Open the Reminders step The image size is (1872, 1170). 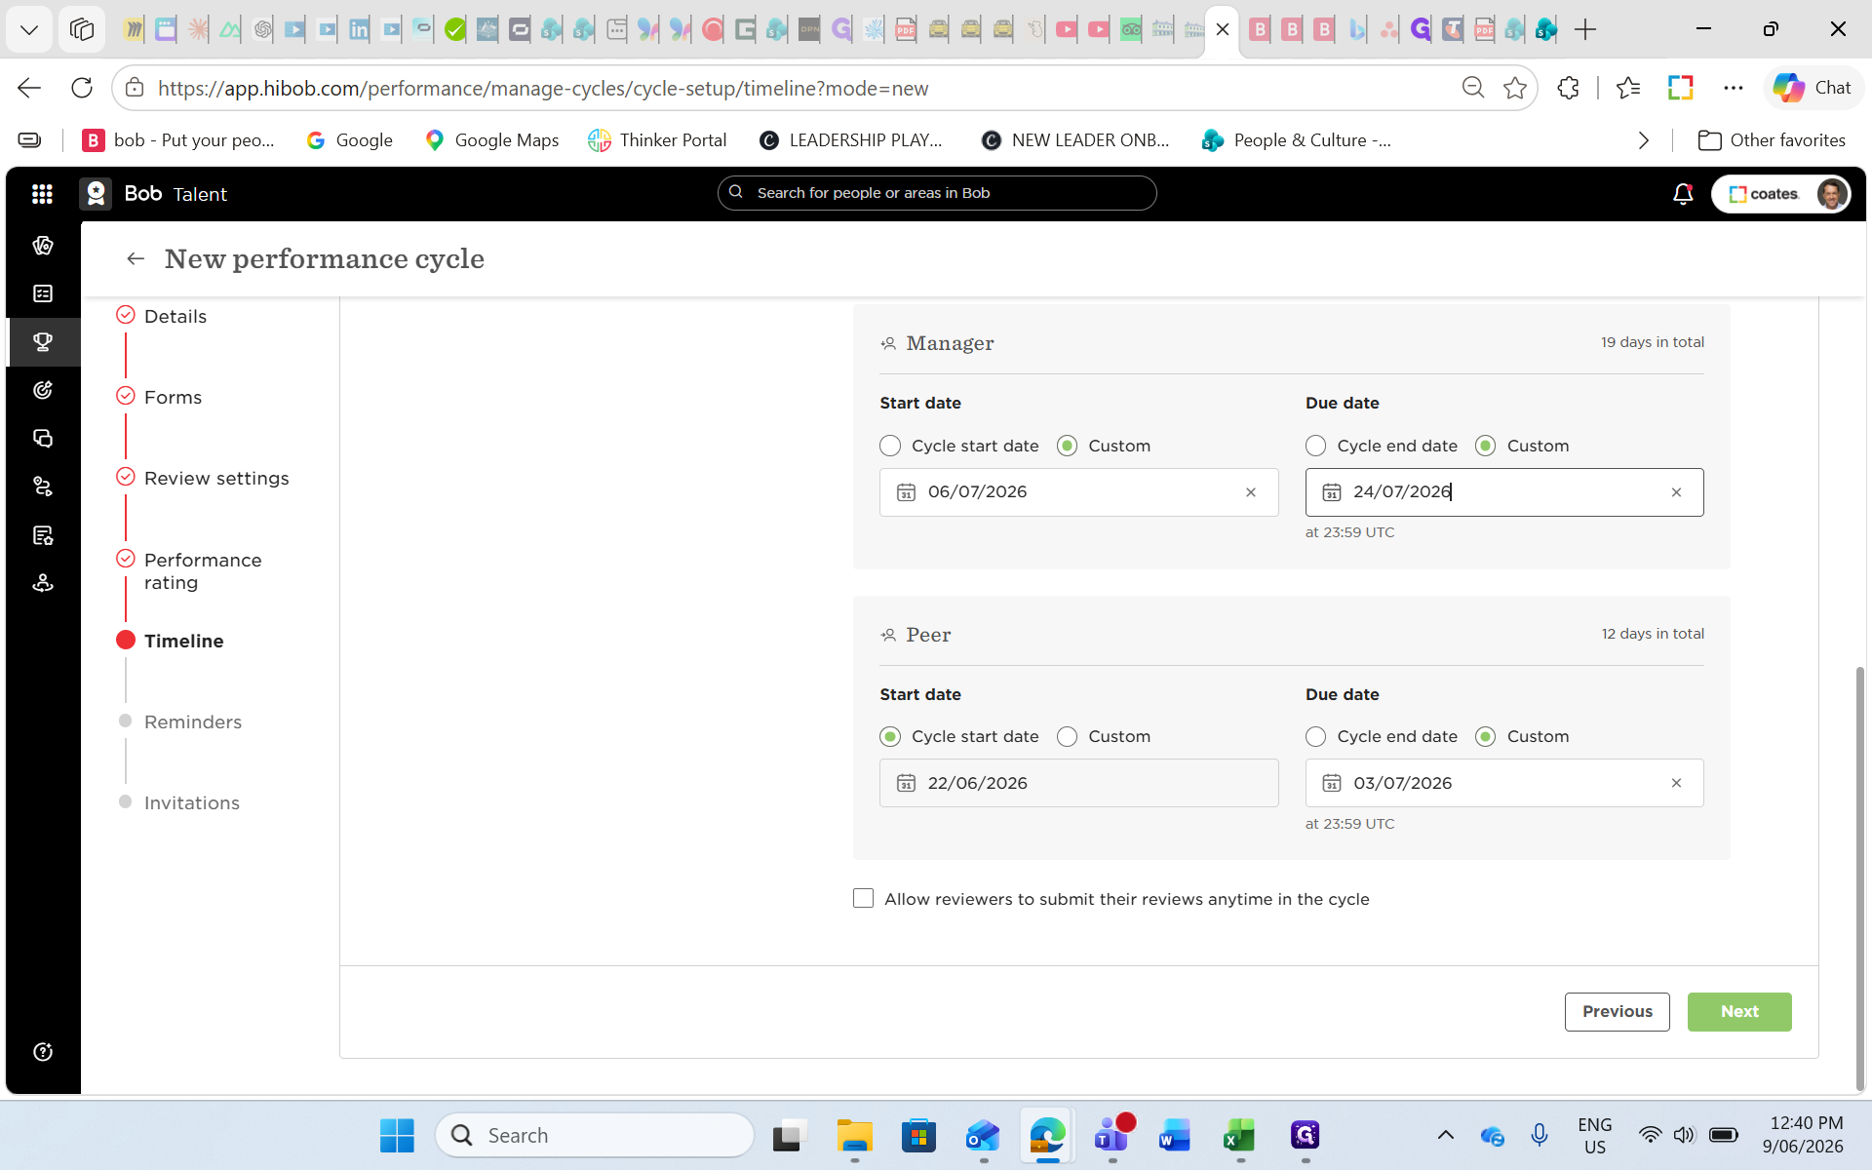(x=192, y=722)
